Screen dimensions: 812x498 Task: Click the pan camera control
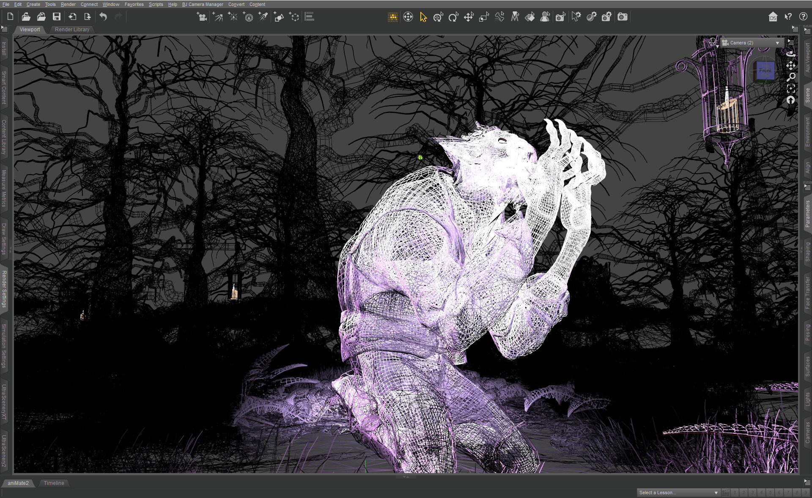tap(791, 66)
